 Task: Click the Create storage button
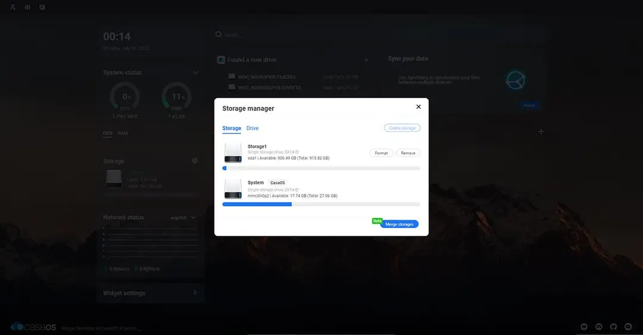[x=402, y=128]
